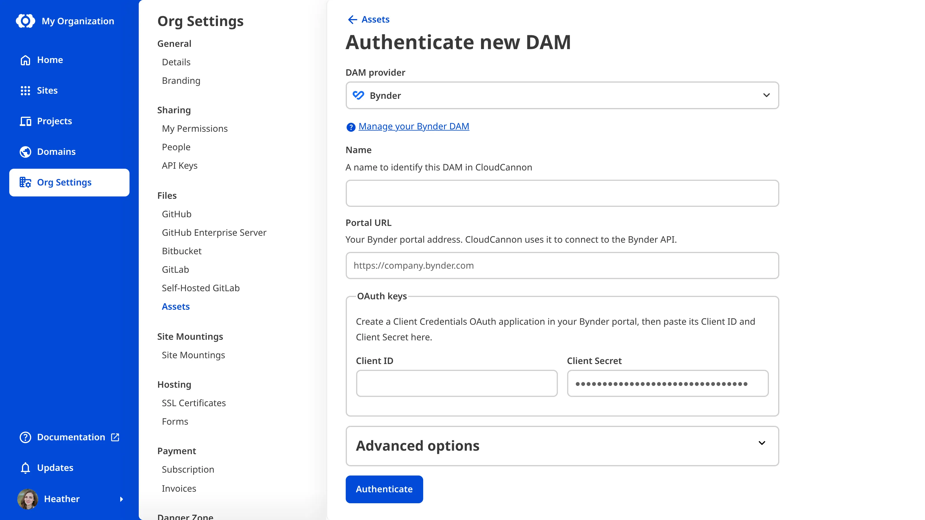Click the external link icon beside Documentation
The height and width of the screenshot is (520, 925).
tap(115, 437)
